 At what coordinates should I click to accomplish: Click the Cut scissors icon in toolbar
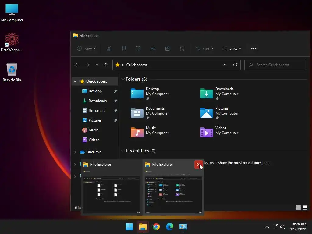click(x=109, y=48)
